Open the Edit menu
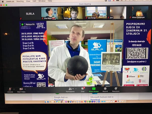This screenshot has height=114, width=152. click(x=34, y=1)
